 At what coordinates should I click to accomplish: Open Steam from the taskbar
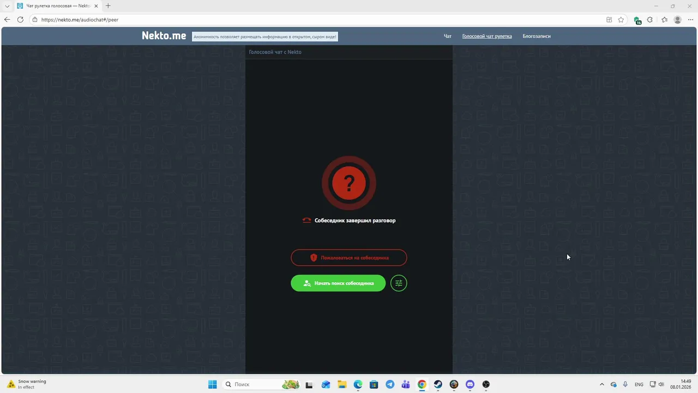tap(438, 384)
